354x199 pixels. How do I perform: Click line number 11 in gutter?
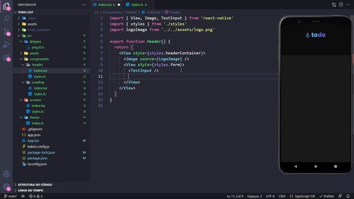100,76
